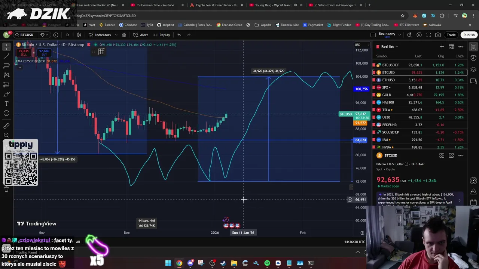Viewport: 479px width, 269px height.
Task: Select the GOLD watchlist row
Action: tap(419, 95)
